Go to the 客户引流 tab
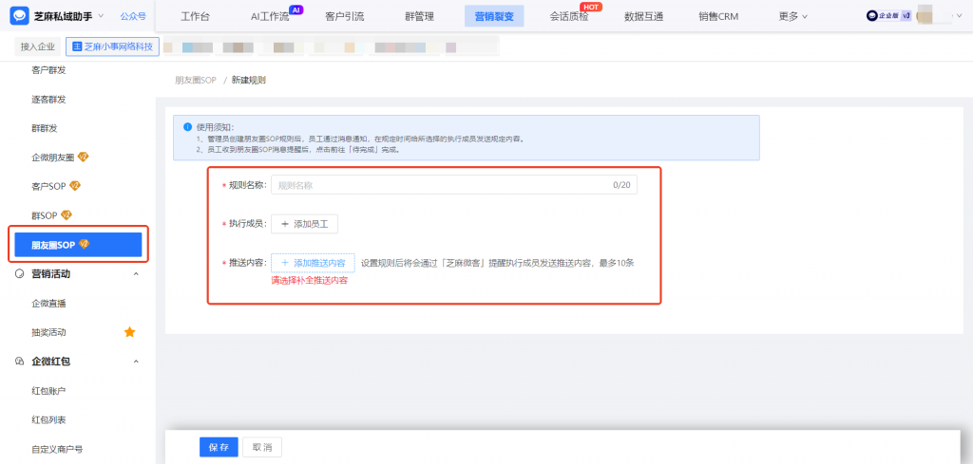Image resolution: width=973 pixels, height=464 pixels. (344, 17)
